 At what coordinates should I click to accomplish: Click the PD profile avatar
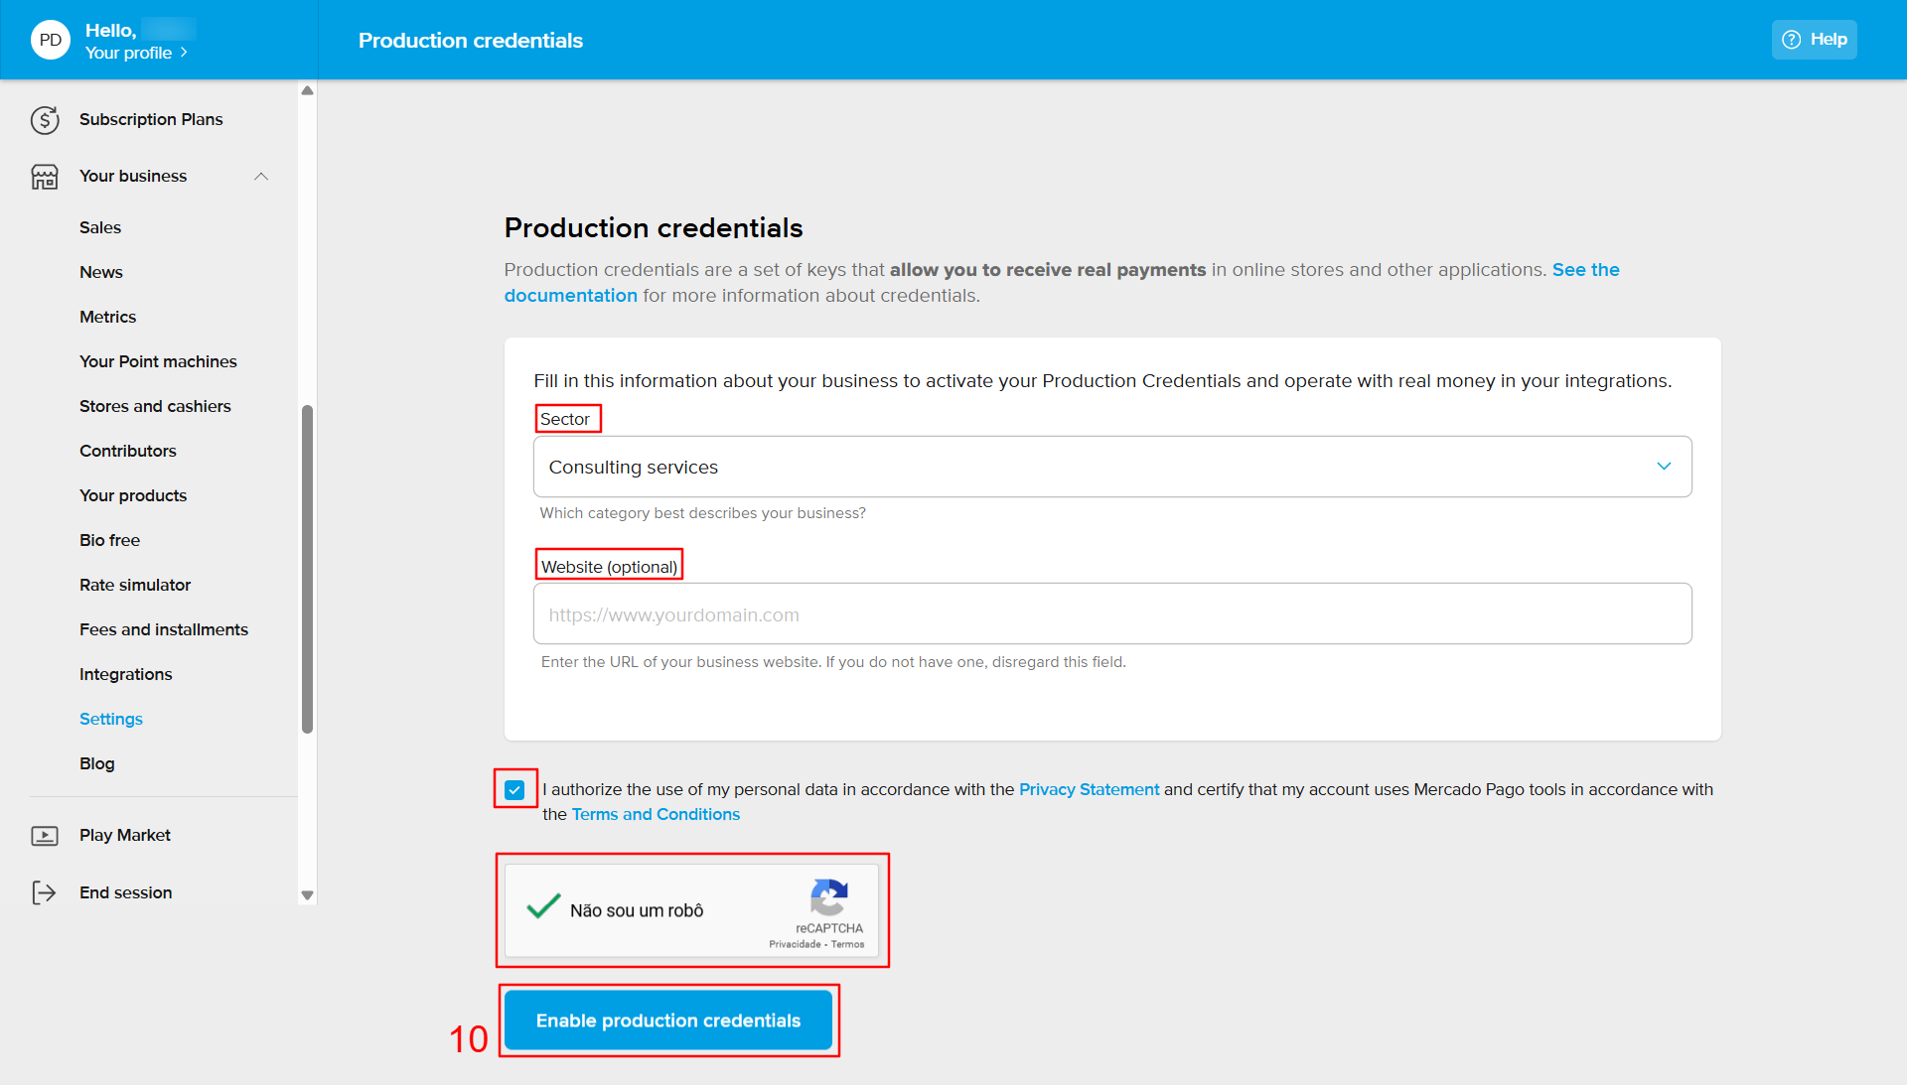[x=51, y=40]
